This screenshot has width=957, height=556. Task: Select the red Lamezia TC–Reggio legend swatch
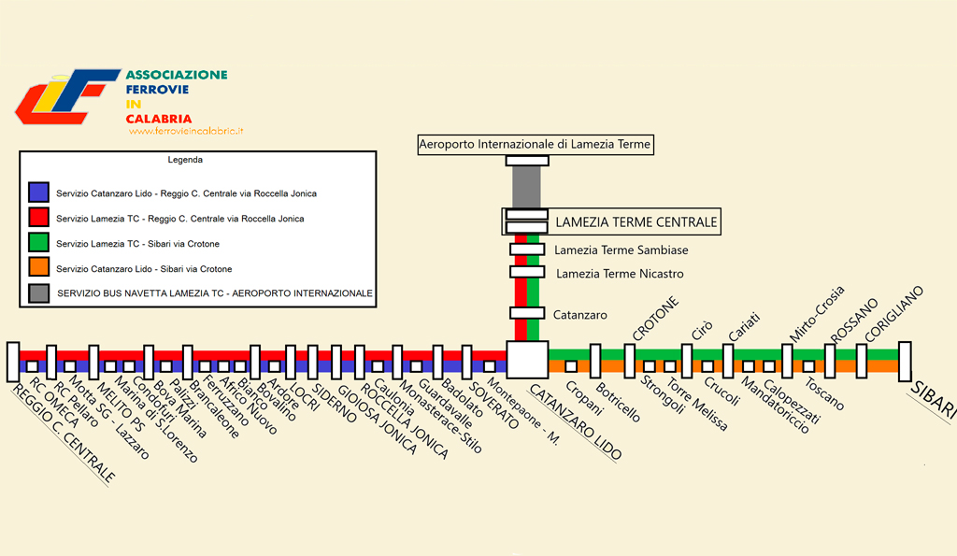39,217
